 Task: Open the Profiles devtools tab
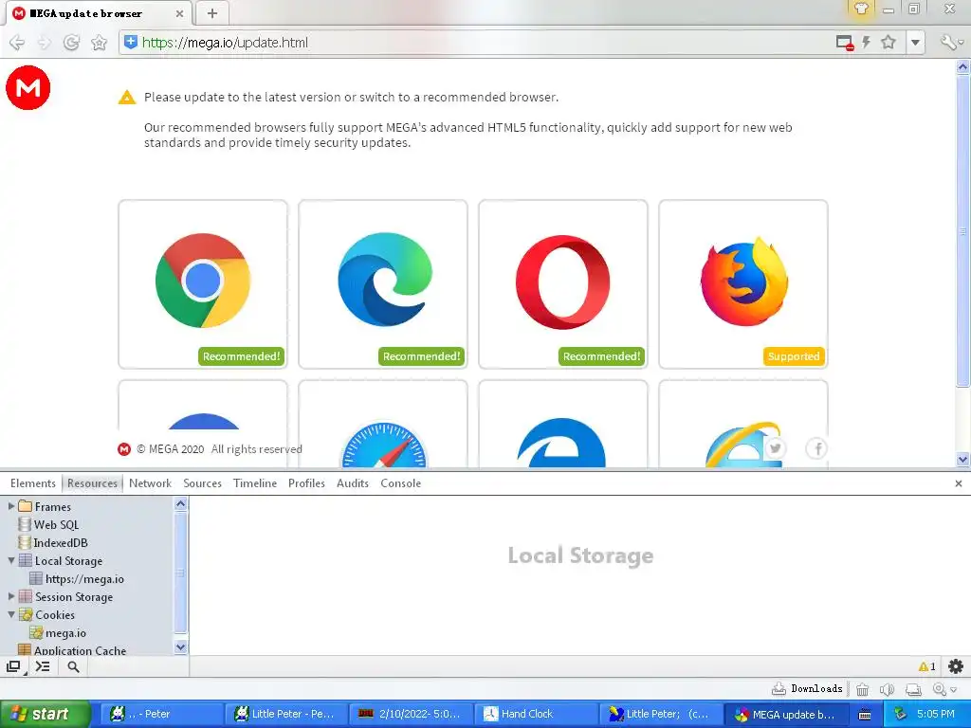[x=306, y=483]
